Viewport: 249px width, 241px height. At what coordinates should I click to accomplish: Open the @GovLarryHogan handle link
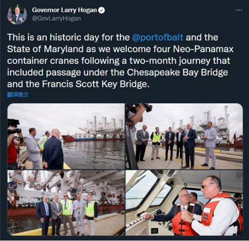click(56, 18)
